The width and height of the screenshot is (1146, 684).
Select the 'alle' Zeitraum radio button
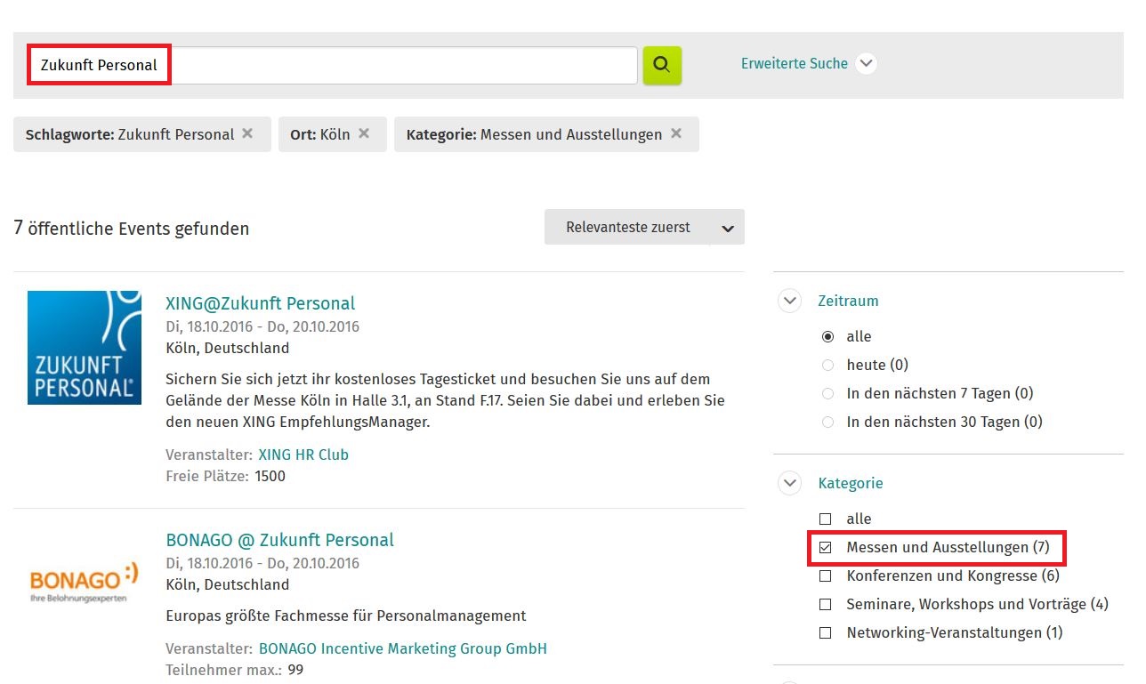[827, 337]
